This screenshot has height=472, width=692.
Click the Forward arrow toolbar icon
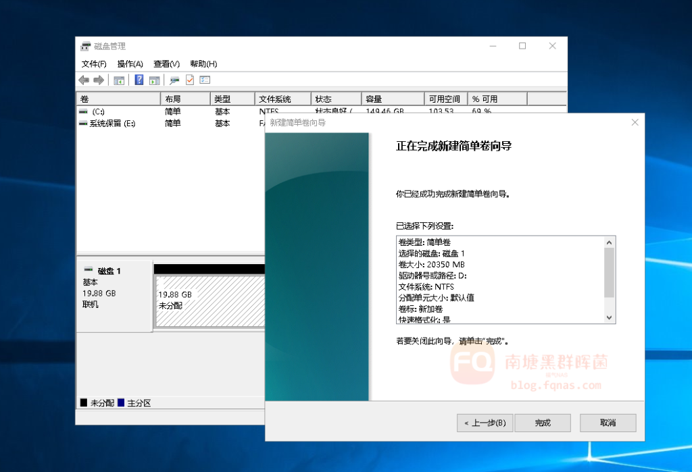click(99, 80)
